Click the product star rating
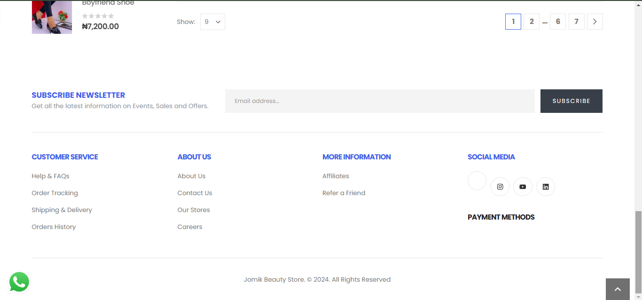The width and height of the screenshot is (642, 300). tap(98, 16)
